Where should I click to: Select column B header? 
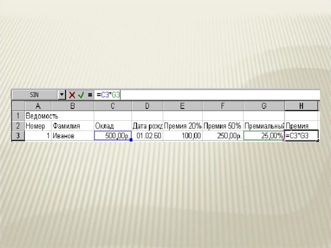tap(72, 105)
